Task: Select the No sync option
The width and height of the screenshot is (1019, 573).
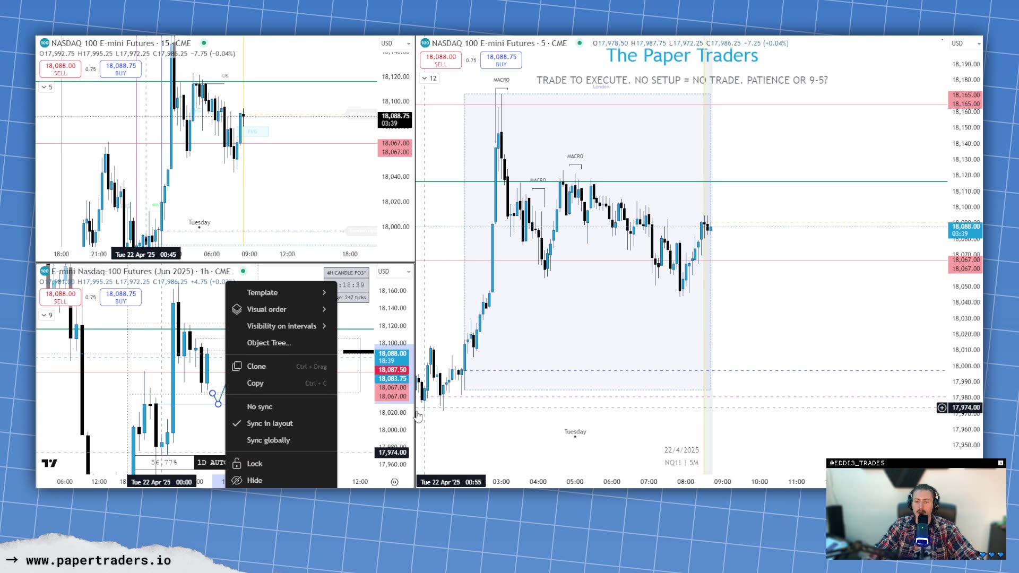Action: click(281, 406)
